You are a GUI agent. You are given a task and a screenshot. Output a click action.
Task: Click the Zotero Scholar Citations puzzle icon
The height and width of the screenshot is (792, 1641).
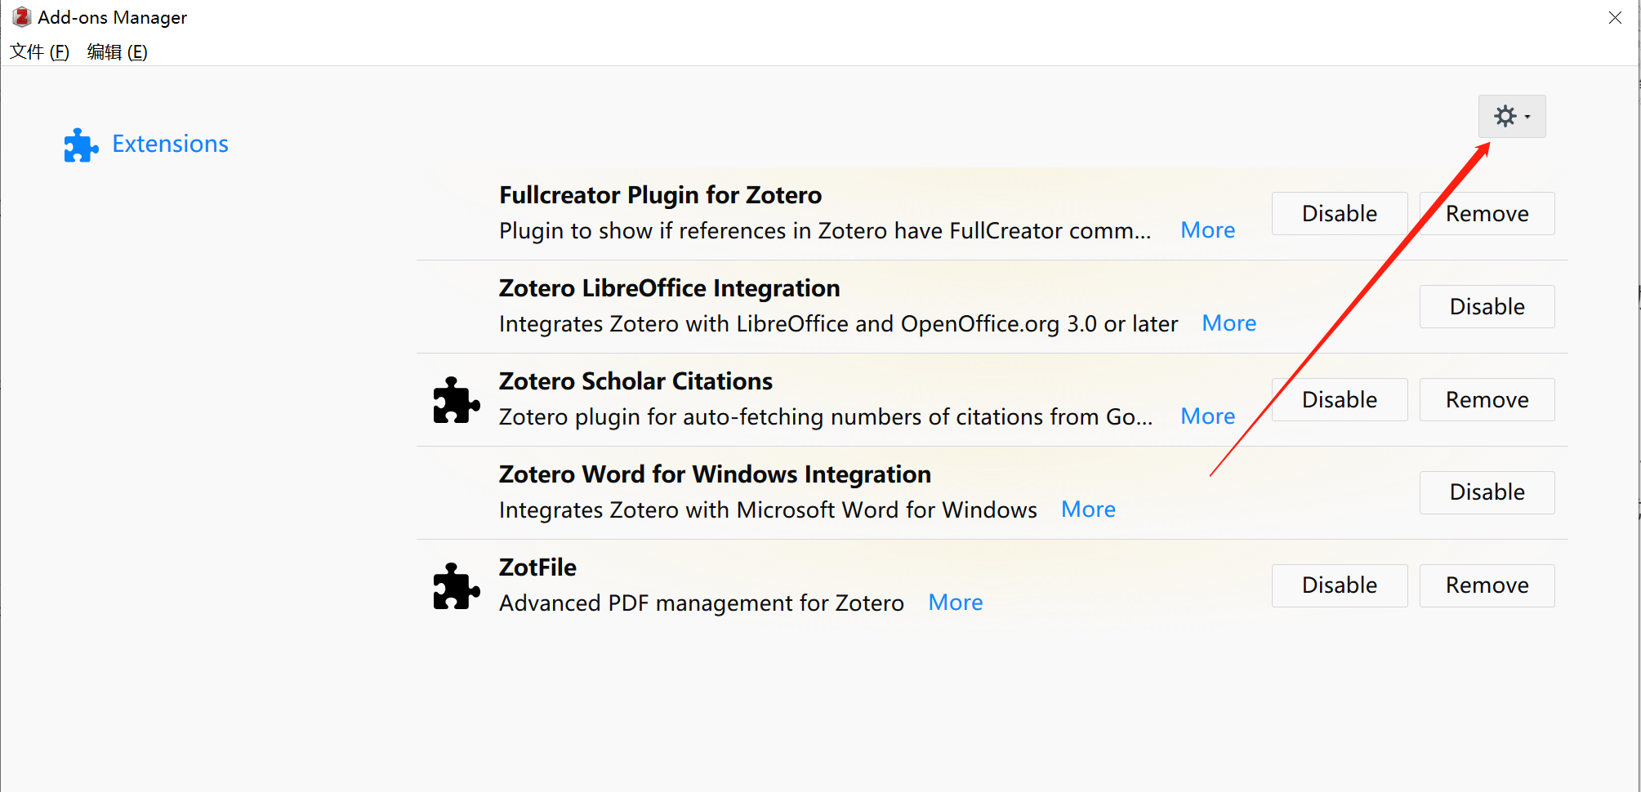(456, 400)
